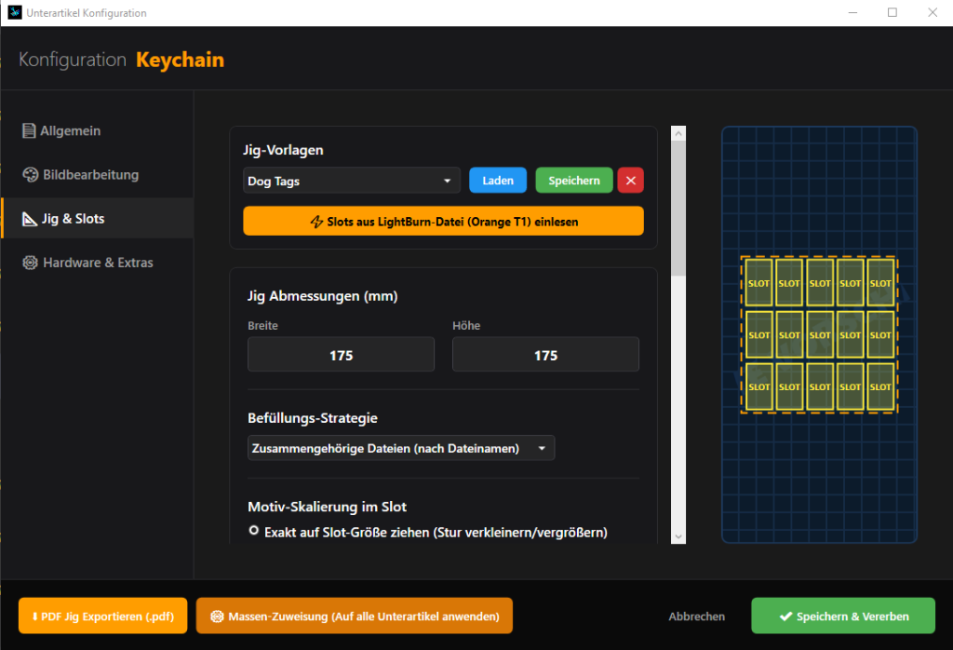This screenshot has width=953, height=650.
Task: Open the Allgemein section
Action: point(97,130)
